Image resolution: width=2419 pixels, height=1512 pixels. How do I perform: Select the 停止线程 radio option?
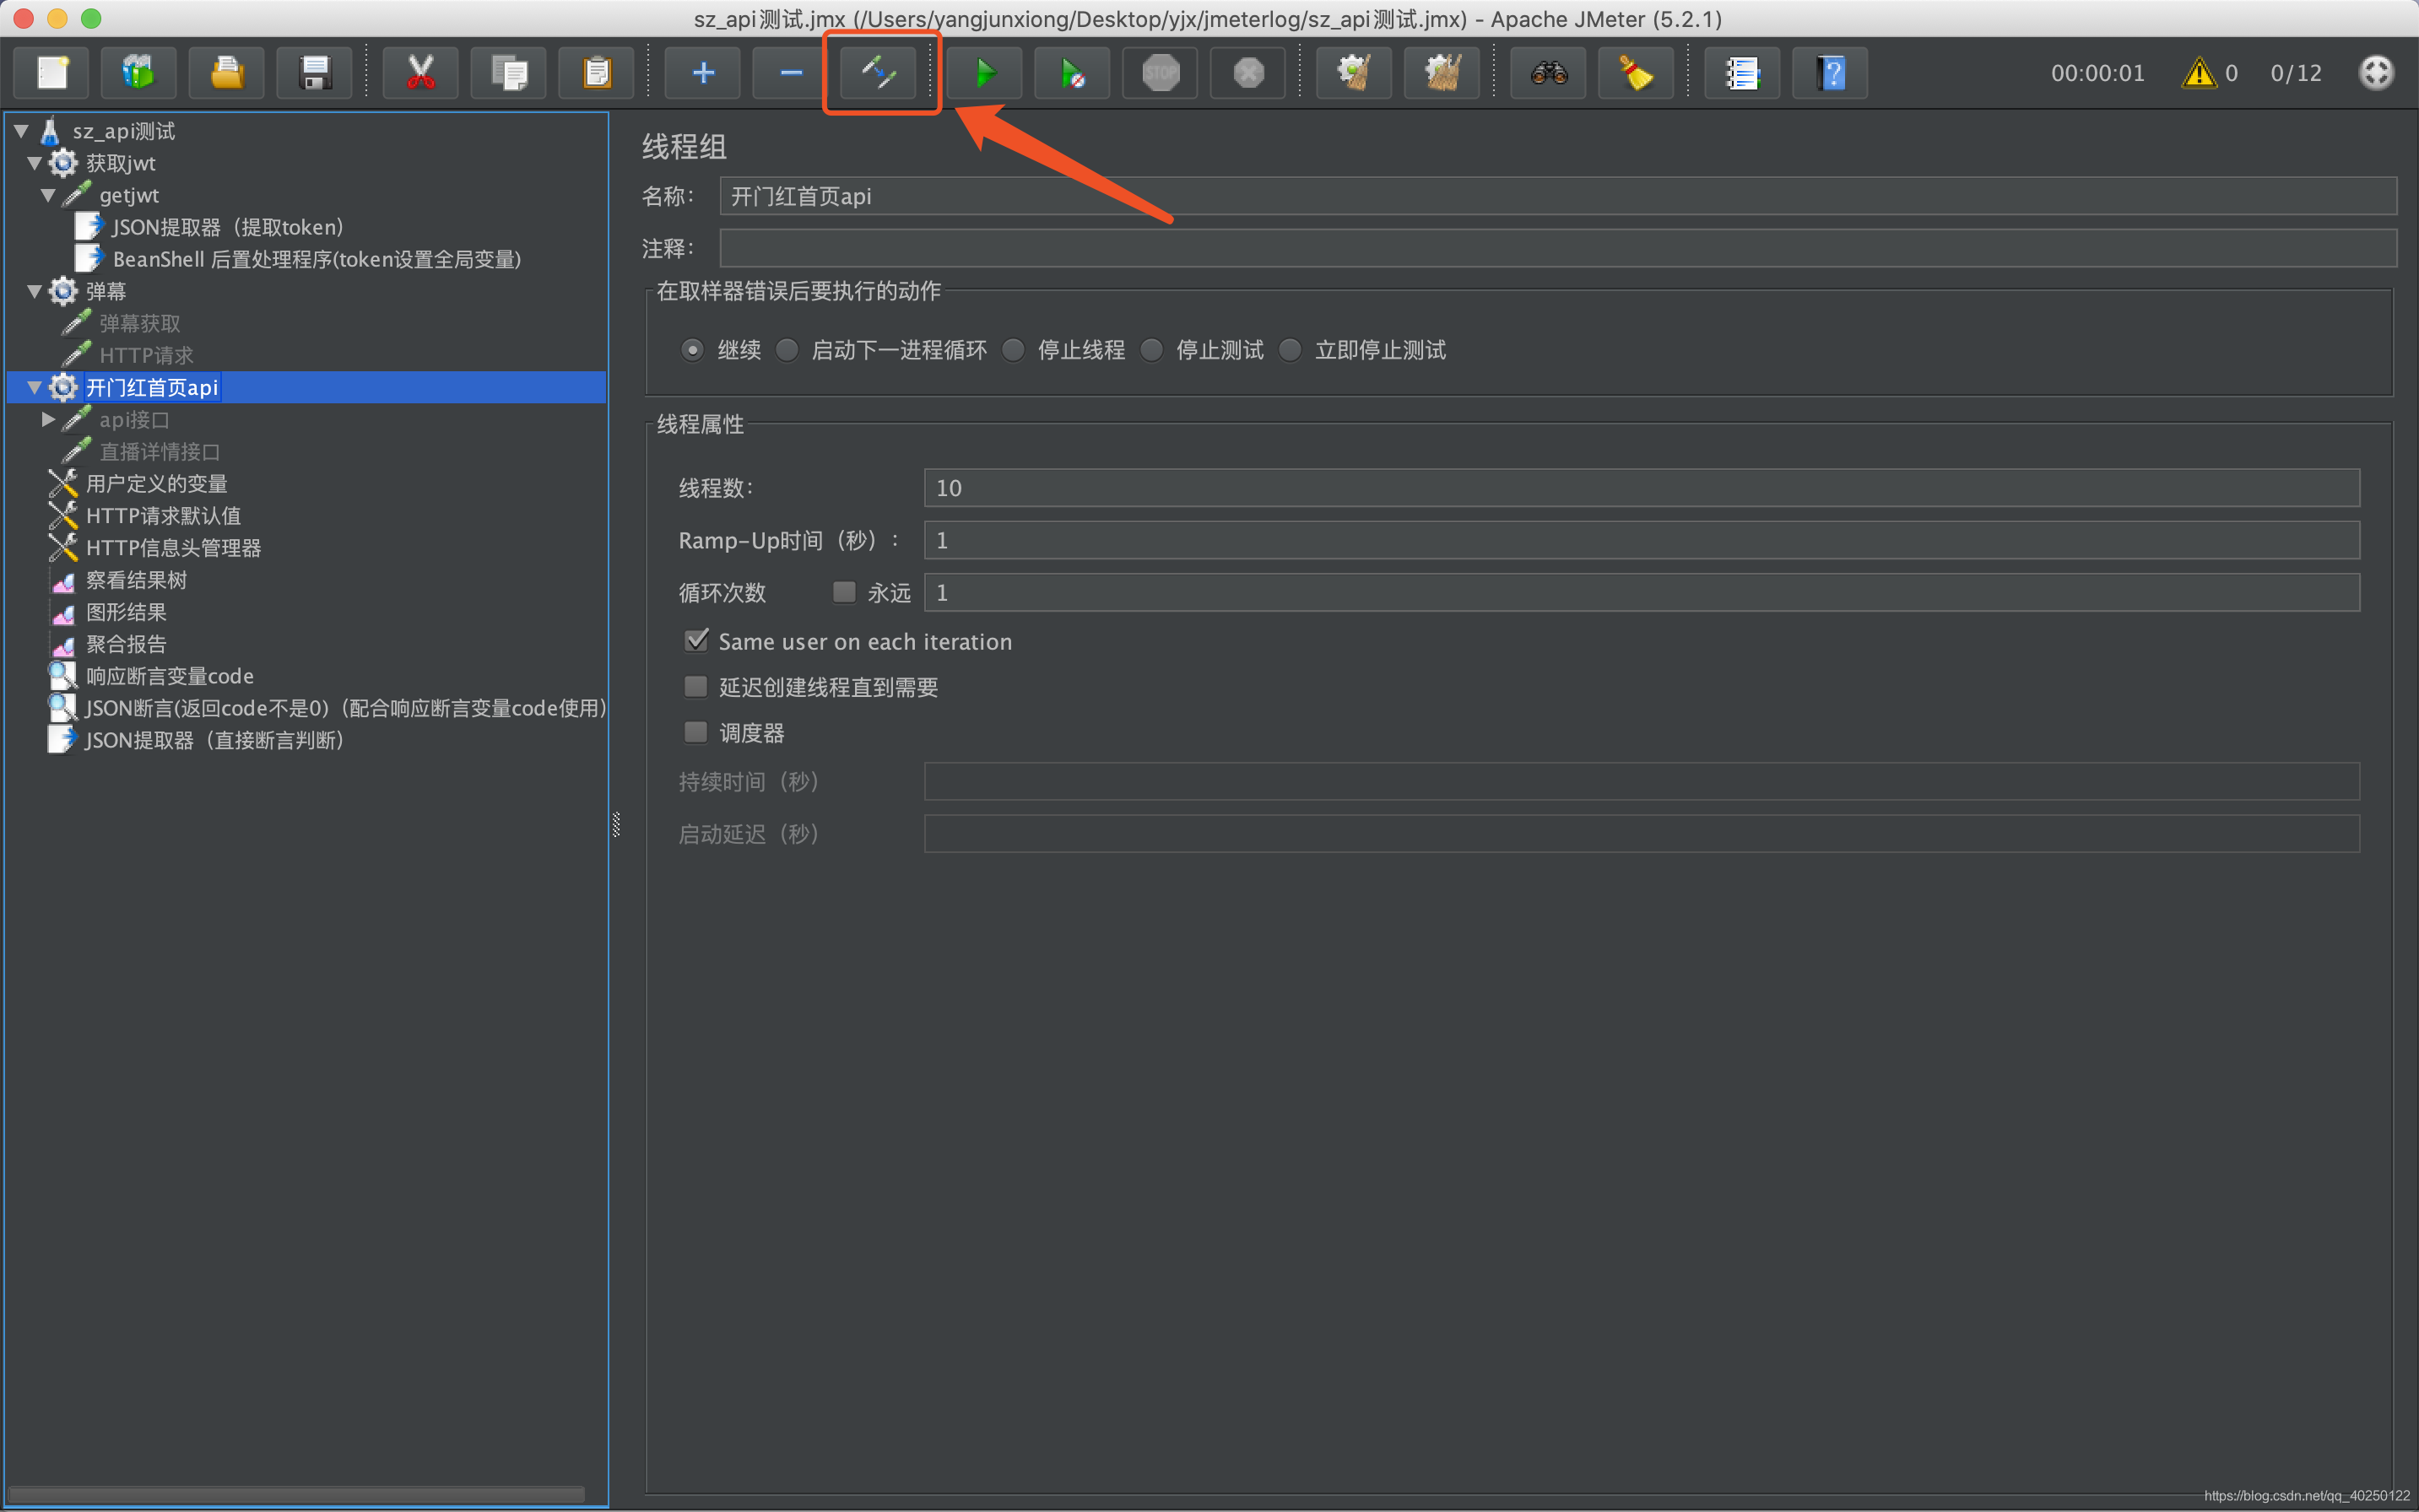1014,350
